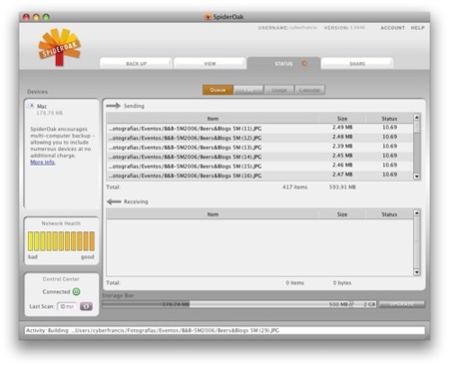
Task: Click the SpiderOak logo
Action: 59,47
